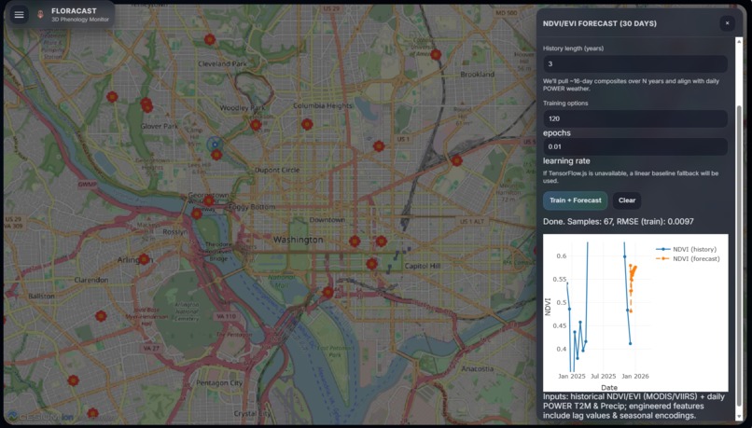Click the FLORACAST app title text

tap(74, 10)
